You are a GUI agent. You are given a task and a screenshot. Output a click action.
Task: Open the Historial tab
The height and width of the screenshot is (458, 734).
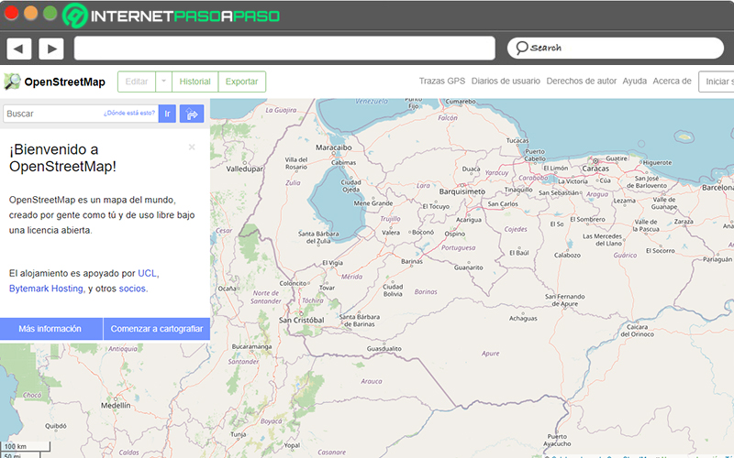[x=195, y=82]
